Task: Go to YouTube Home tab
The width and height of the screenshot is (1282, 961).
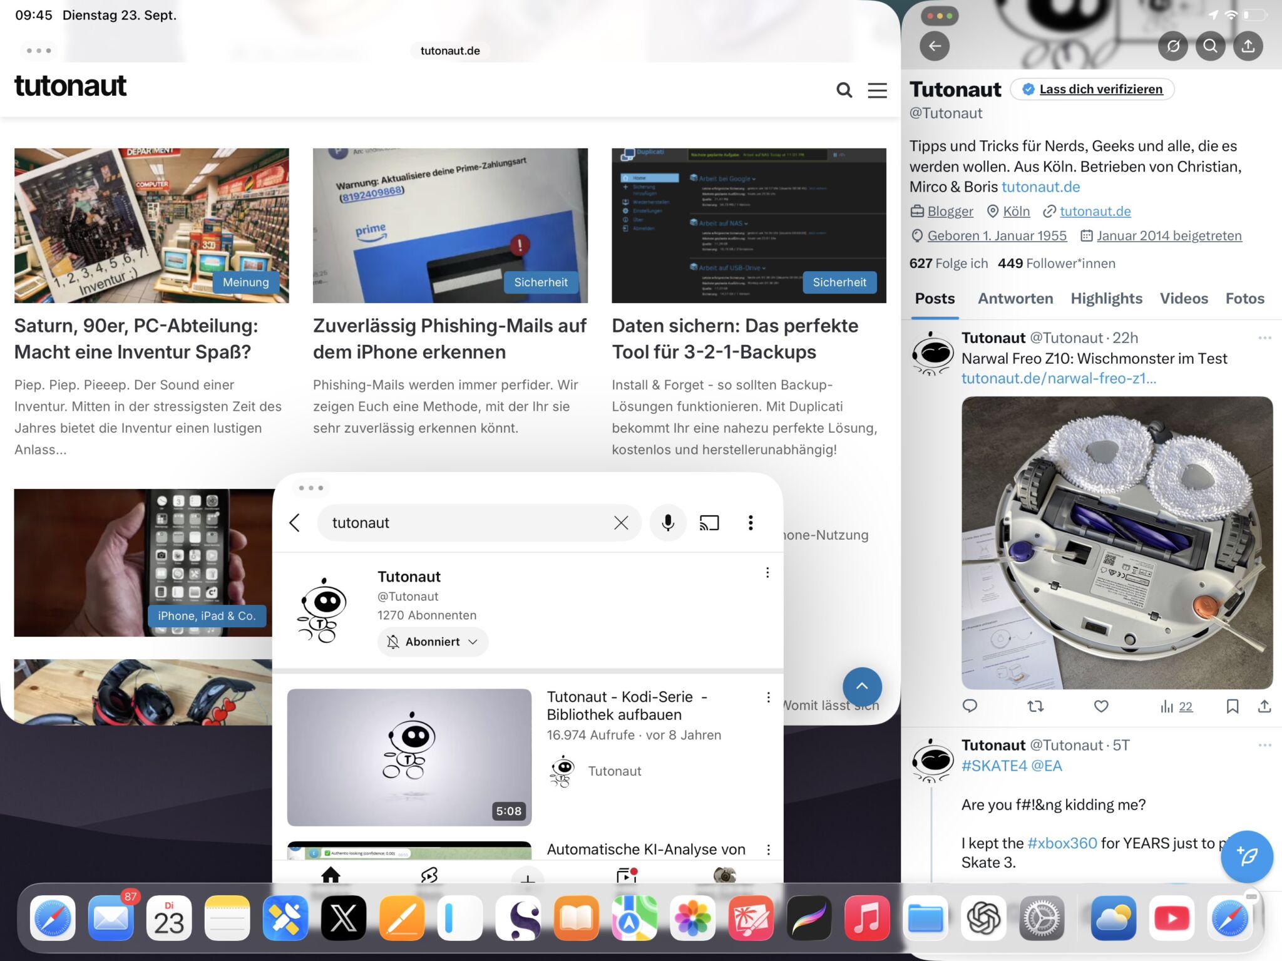Action: click(331, 875)
